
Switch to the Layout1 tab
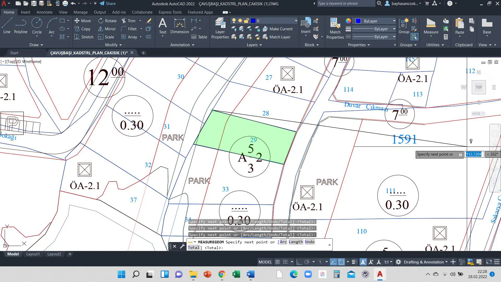click(33, 254)
